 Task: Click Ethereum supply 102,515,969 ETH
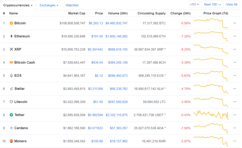click(153, 36)
